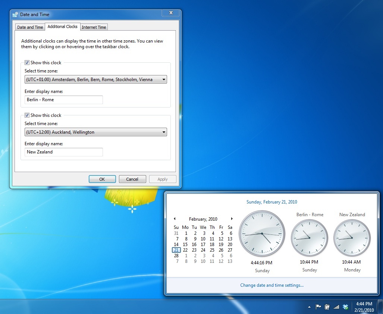Choose date 27 in the calendar
Image resolution: width=383 pixels, height=314 pixels.
pos(230,250)
